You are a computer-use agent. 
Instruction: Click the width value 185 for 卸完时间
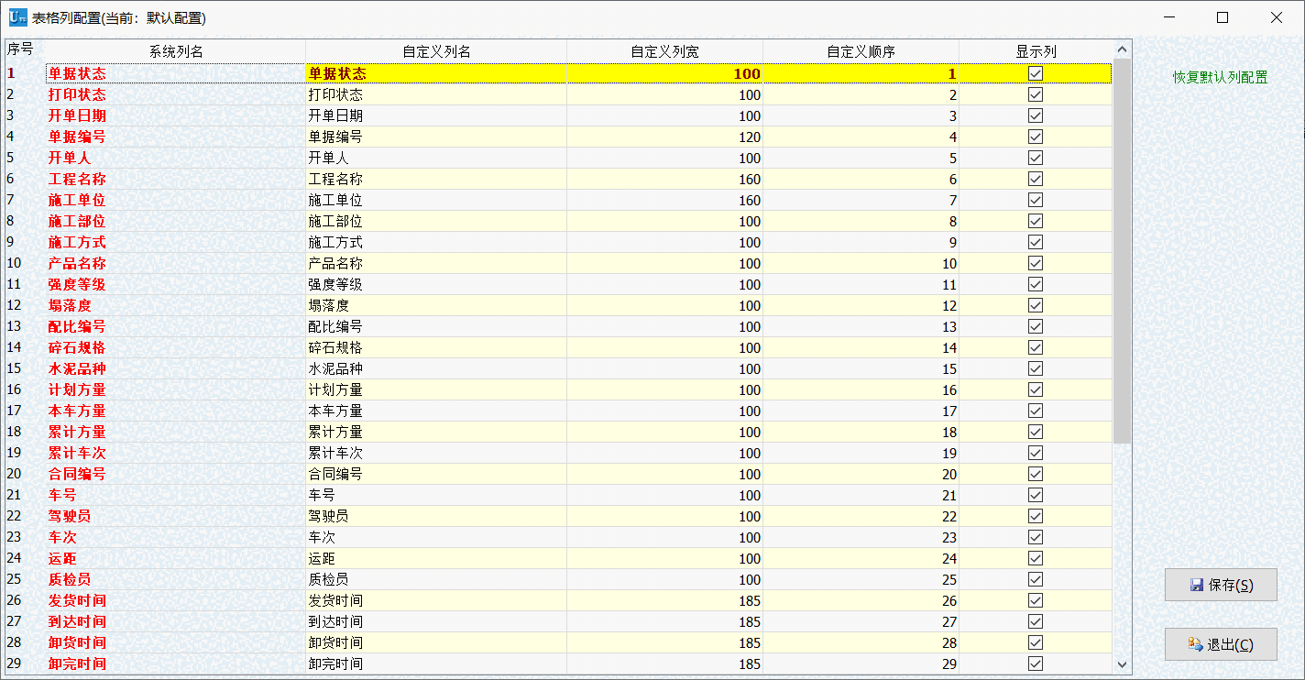click(664, 664)
